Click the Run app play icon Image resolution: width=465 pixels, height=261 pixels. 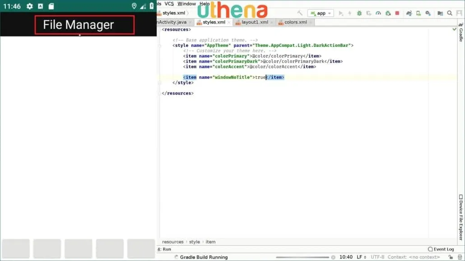tap(340, 14)
